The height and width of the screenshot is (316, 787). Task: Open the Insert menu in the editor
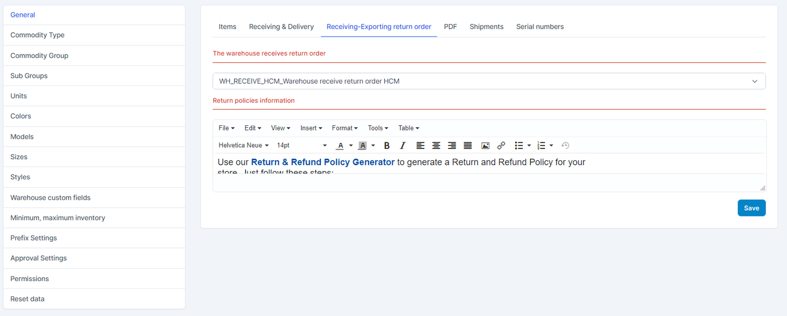[311, 128]
